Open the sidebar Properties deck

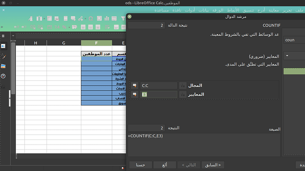(3, 46)
